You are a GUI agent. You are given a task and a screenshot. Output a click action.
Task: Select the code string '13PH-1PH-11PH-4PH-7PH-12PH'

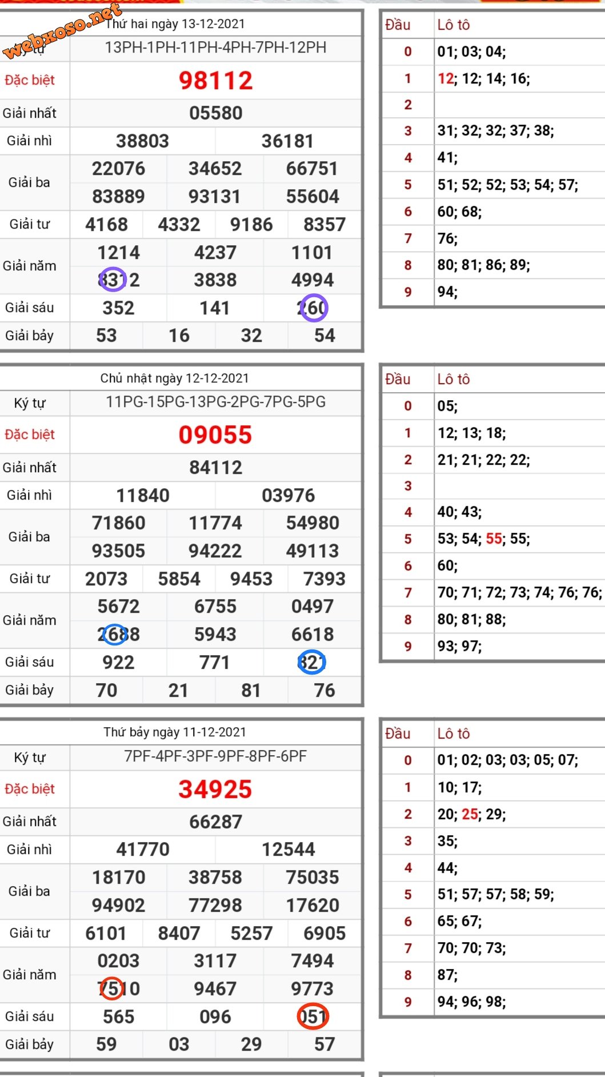[x=215, y=47]
